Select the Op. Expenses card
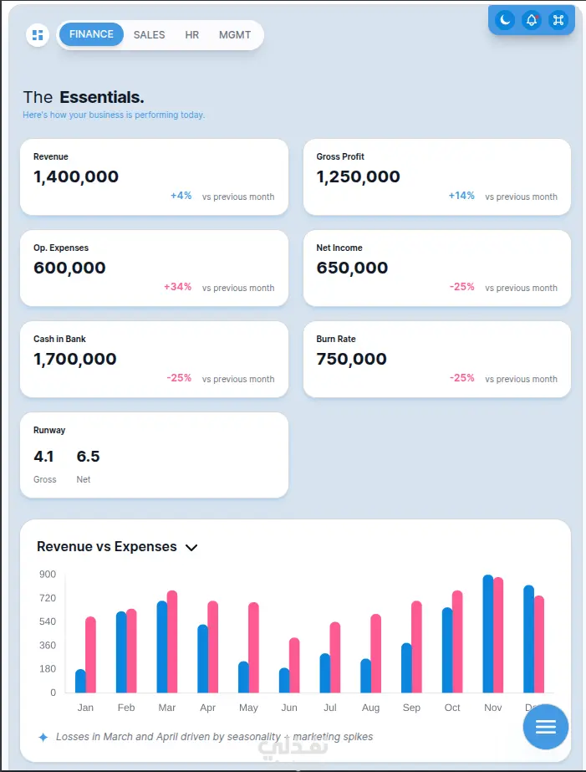This screenshot has width=586, height=772. click(x=154, y=268)
